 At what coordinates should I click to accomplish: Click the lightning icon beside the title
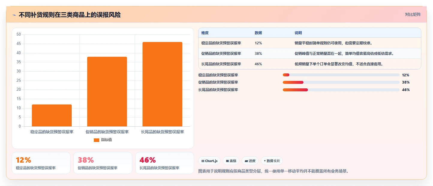pyautogui.click(x=14, y=15)
